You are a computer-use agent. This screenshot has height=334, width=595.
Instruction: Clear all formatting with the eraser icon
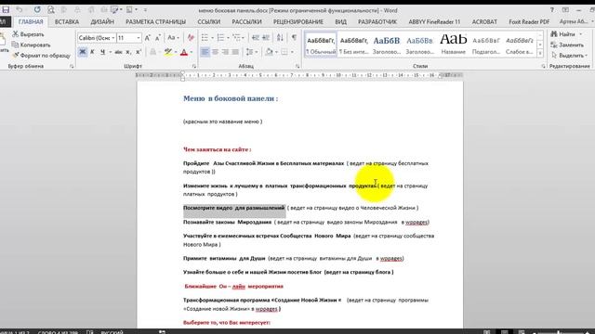point(191,38)
